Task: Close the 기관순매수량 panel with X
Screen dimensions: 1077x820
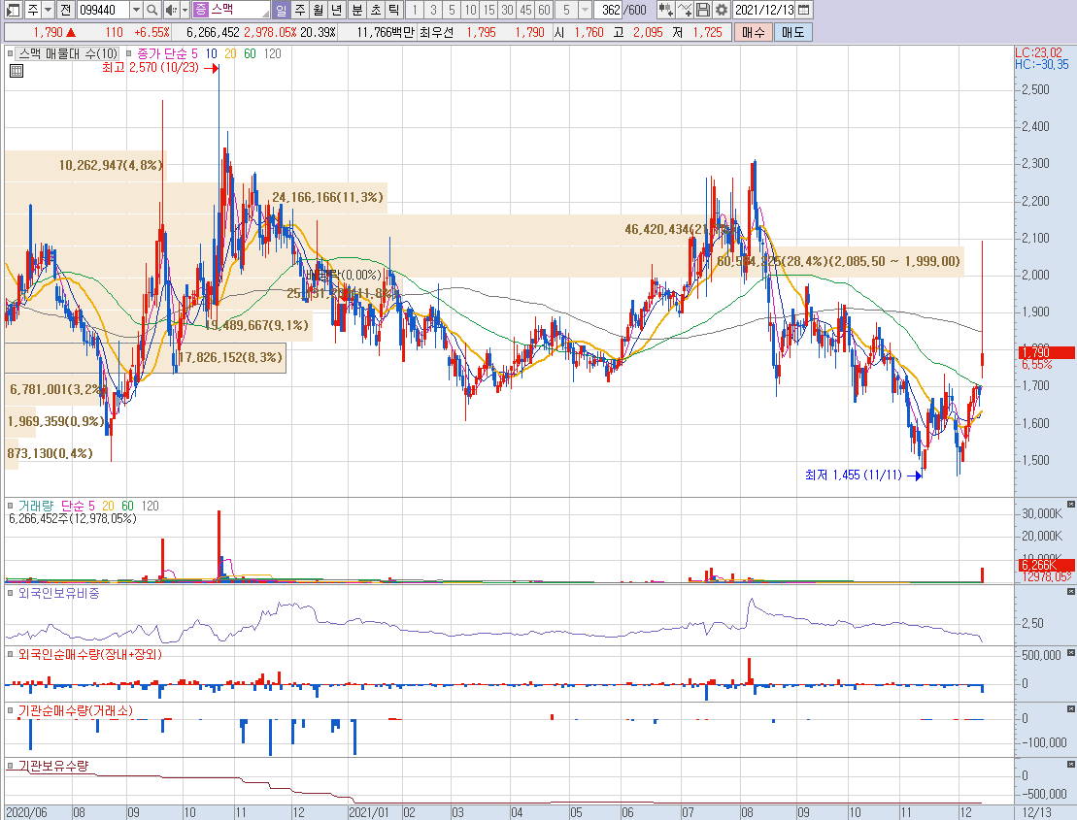Action: (1071, 708)
